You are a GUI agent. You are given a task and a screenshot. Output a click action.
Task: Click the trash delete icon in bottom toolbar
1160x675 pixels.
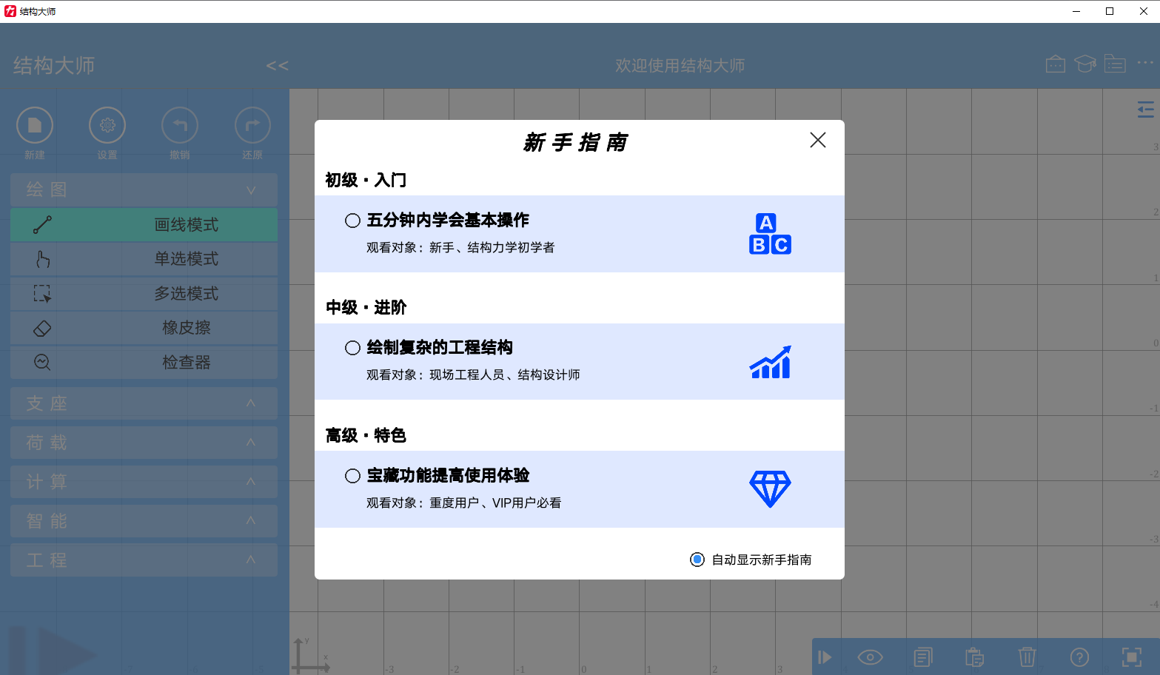click(1026, 656)
